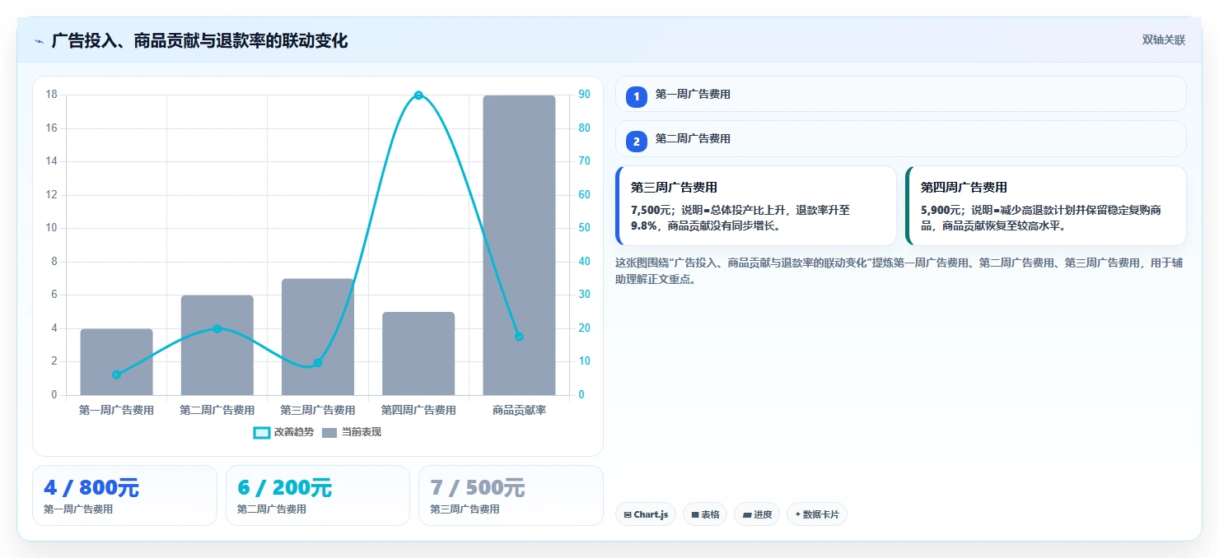Click the summary paragraph starting 这张图围绕
The height and width of the screenshot is (558, 1219).
pos(899,271)
